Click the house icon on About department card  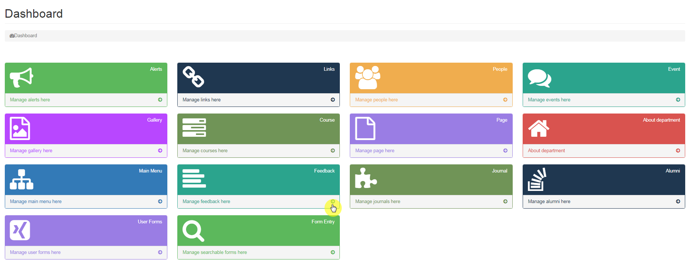[x=539, y=128]
